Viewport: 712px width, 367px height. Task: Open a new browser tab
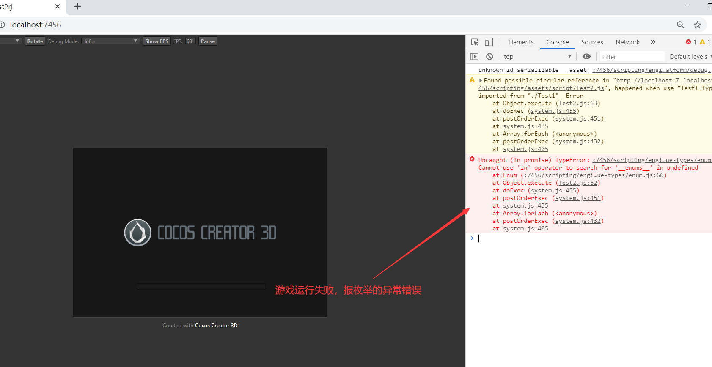point(77,6)
